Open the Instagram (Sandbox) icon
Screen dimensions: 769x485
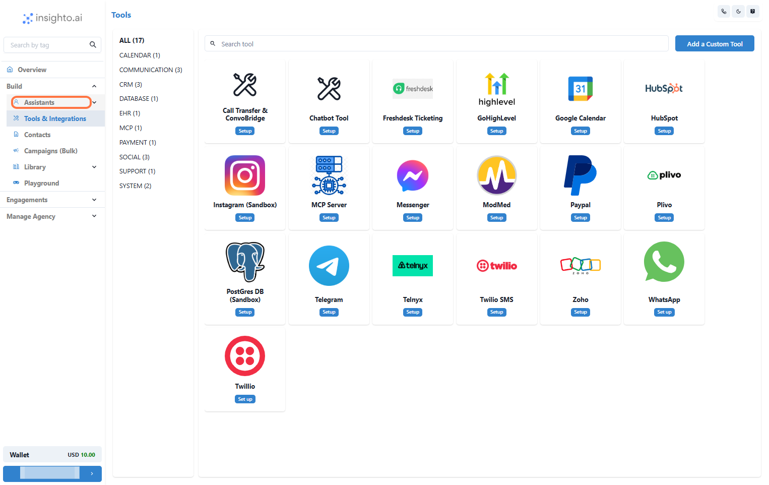(x=245, y=175)
